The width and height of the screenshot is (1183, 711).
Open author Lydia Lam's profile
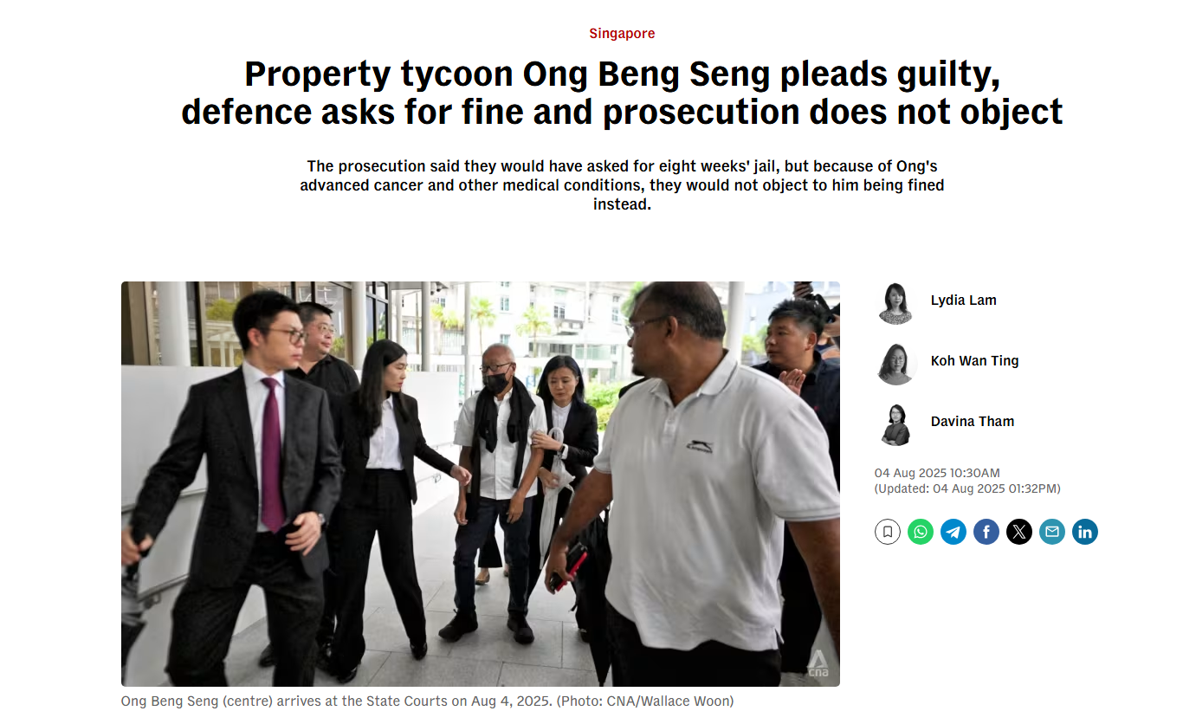coord(963,301)
